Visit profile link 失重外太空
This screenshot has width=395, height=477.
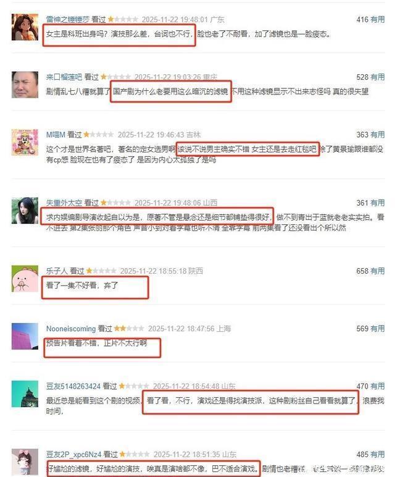pos(64,203)
